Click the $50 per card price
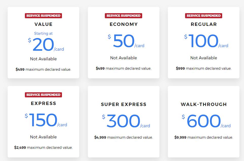This screenshot has height=161, width=244. 126,42
